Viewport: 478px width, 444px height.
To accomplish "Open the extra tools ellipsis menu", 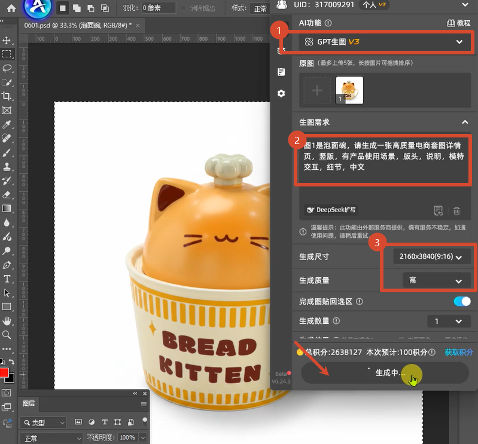I will pyautogui.click(x=7, y=348).
